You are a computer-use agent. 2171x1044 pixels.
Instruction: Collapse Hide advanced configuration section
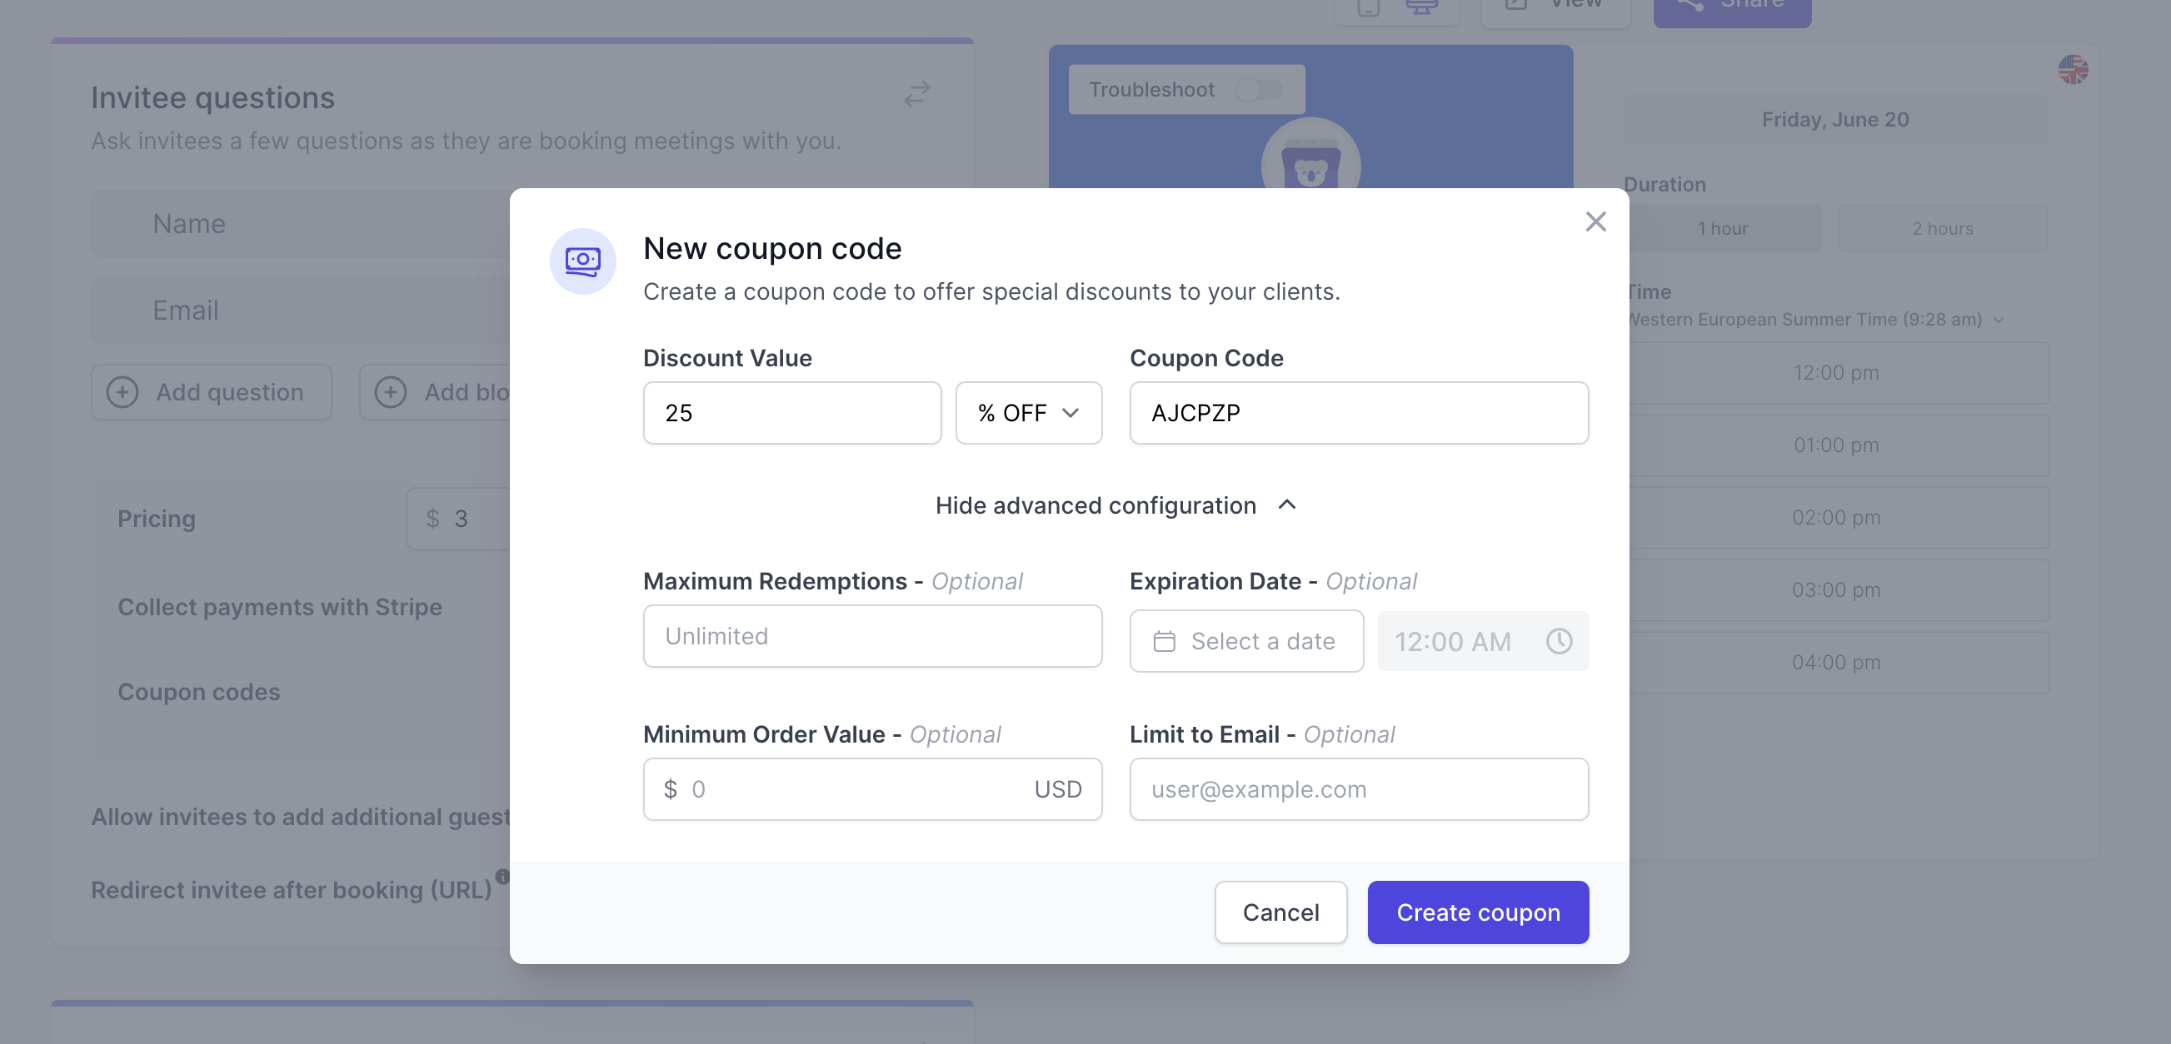pyautogui.click(x=1115, y=505)
